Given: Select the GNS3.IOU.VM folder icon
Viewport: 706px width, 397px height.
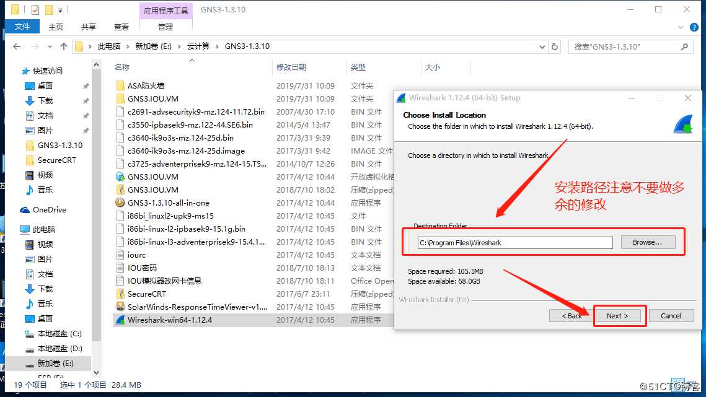Looking at the screenshot, I should (120, 98).
